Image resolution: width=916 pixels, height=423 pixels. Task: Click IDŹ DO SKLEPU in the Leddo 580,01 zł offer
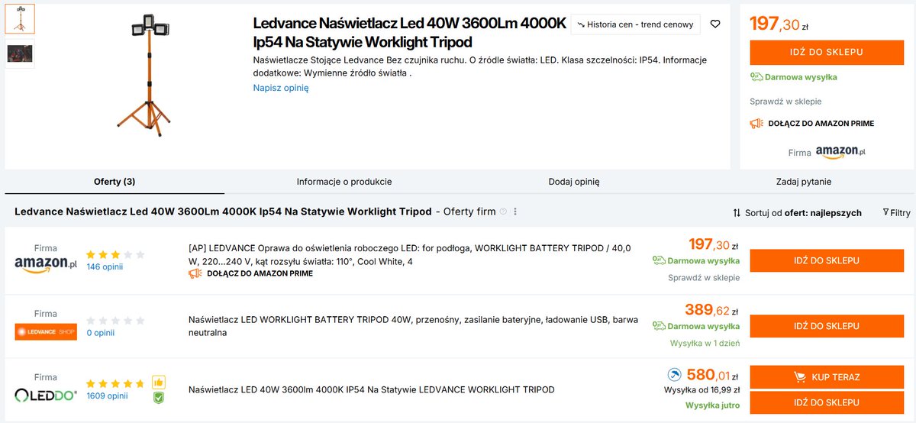click(827, 402)
